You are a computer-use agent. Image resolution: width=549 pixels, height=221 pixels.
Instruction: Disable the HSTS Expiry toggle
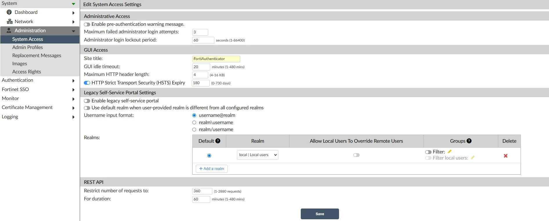87,83
